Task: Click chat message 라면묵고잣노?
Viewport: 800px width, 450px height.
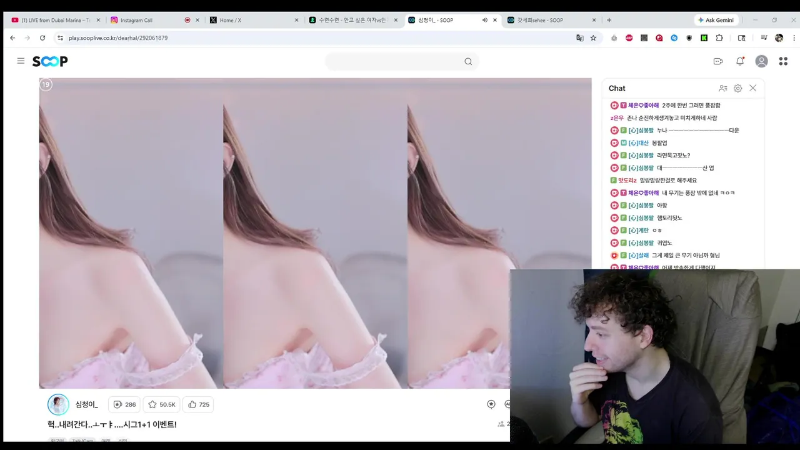Action: pyautogui.click(x=674, y=156)
